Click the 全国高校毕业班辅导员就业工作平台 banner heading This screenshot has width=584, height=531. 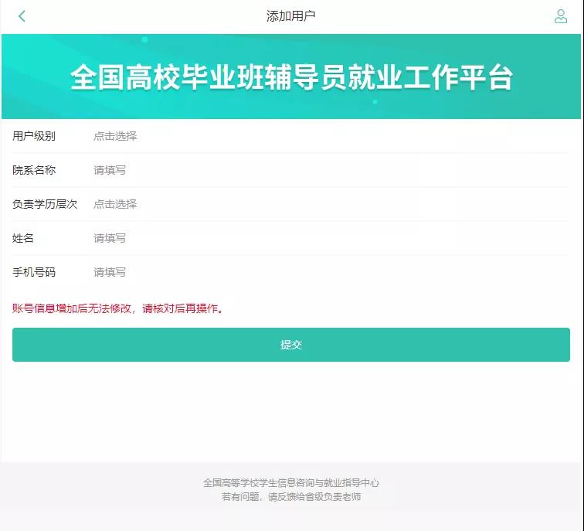[x=291, y=77]
